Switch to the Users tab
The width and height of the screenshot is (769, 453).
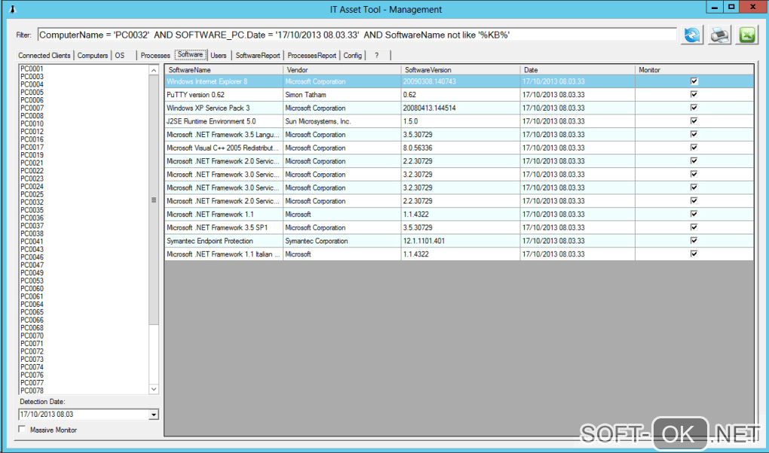(x=218, y=55)
